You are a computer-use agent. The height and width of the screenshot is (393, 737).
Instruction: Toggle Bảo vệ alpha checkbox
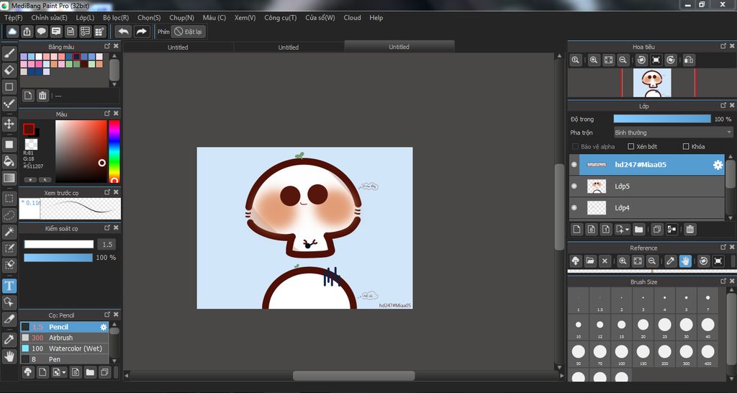pos(575,147)
